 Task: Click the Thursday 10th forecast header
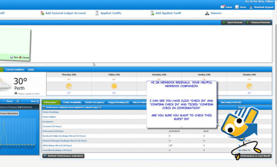pos(69,75)
